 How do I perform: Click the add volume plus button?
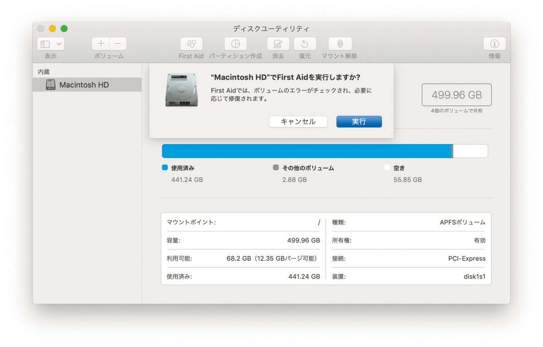click(101, 44)
